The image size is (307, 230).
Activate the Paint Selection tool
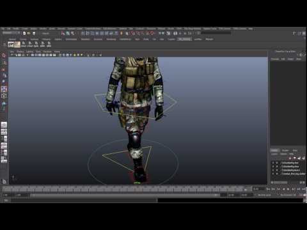tap(4, 69)
